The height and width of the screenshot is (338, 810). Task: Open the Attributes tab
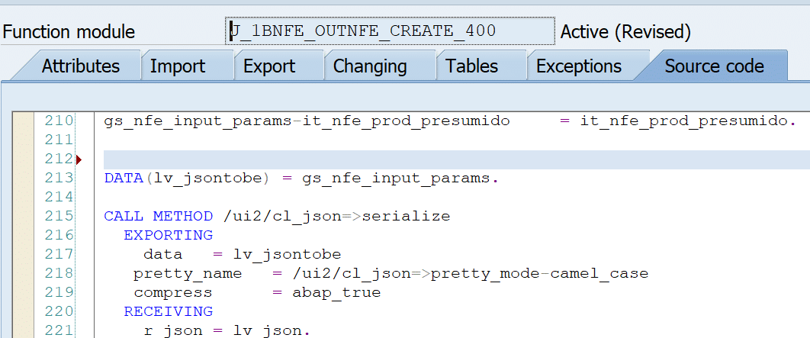tap(81, 66)
